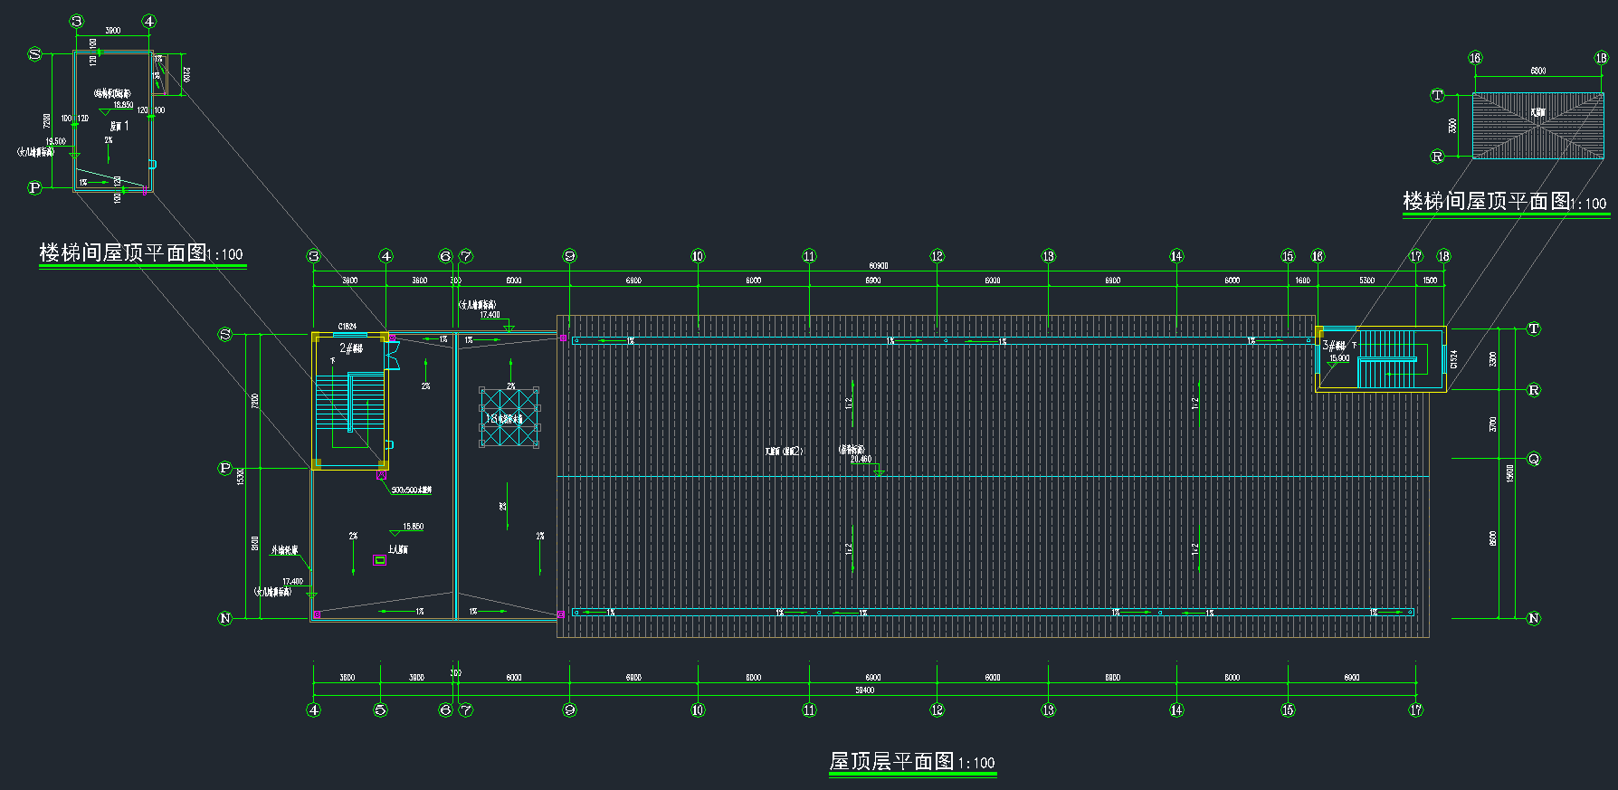Image resolution: width=1618 pixels, height=790 pixels.
Task: Select the 2# stair label text
Action: [x=351, y=348]
